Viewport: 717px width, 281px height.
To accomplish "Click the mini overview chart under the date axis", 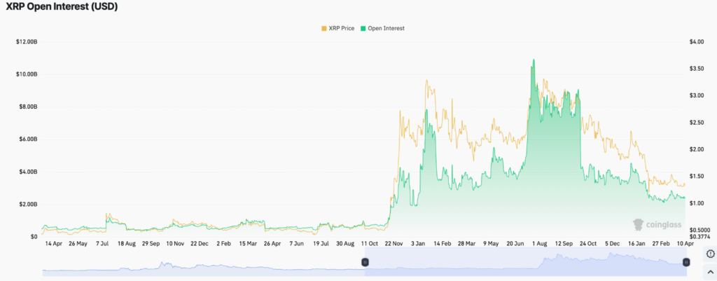I will click(364, 263).
